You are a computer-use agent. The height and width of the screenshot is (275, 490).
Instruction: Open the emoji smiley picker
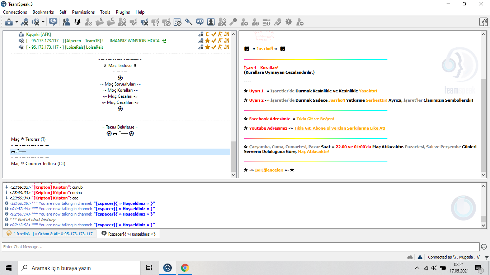tap(484, 247)
